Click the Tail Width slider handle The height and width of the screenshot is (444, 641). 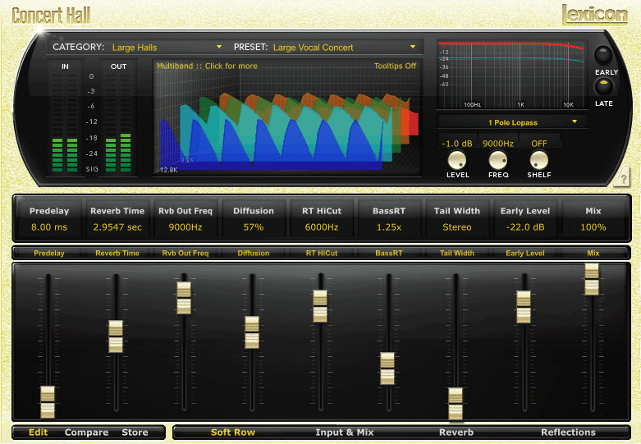point(456,404)
